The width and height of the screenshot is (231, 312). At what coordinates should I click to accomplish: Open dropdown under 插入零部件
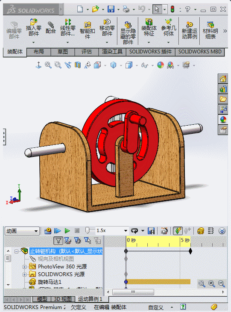[x=33, y=42]
